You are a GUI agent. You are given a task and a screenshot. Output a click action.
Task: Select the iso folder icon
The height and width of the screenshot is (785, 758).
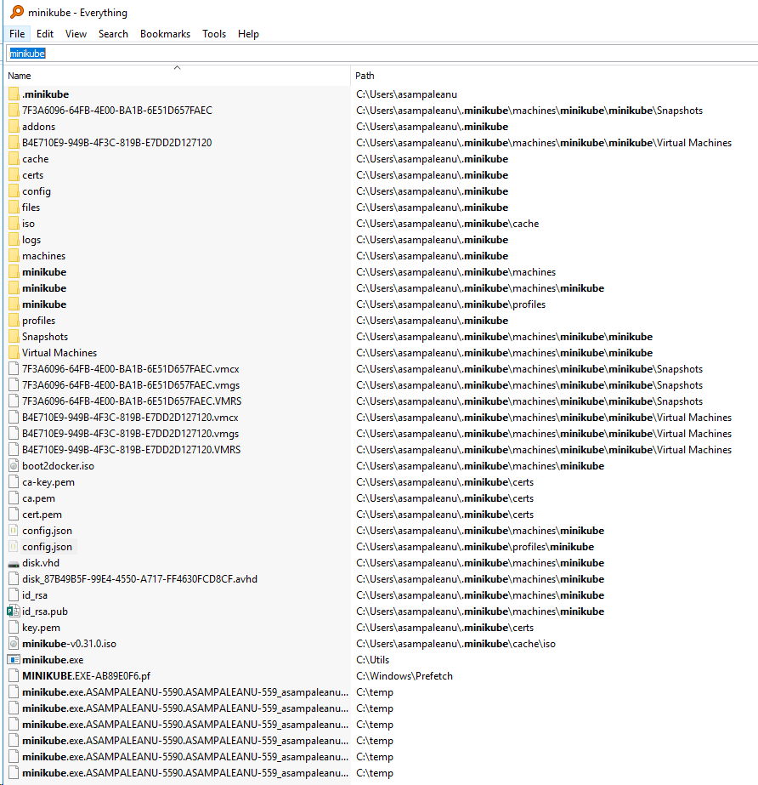coord(14,224)
